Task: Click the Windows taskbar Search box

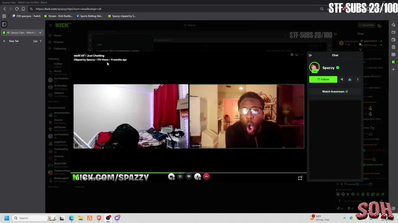Action: coord(35,218)
